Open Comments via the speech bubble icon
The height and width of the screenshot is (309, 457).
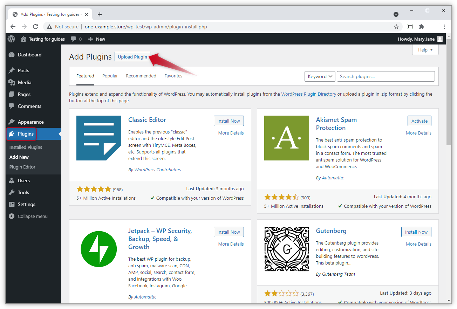click(12, 106)
